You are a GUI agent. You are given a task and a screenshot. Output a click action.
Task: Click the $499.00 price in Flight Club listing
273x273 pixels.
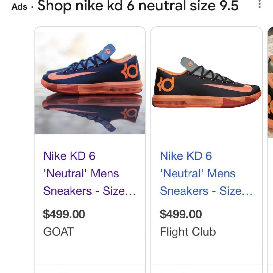(x=181, y=214)
